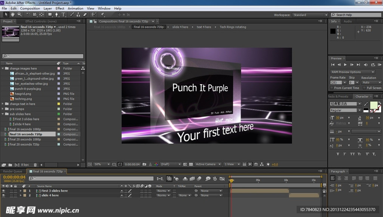Choose the Horizontal Type tool
The height and width of the screenshot is (217, 383).
point(63,15)
